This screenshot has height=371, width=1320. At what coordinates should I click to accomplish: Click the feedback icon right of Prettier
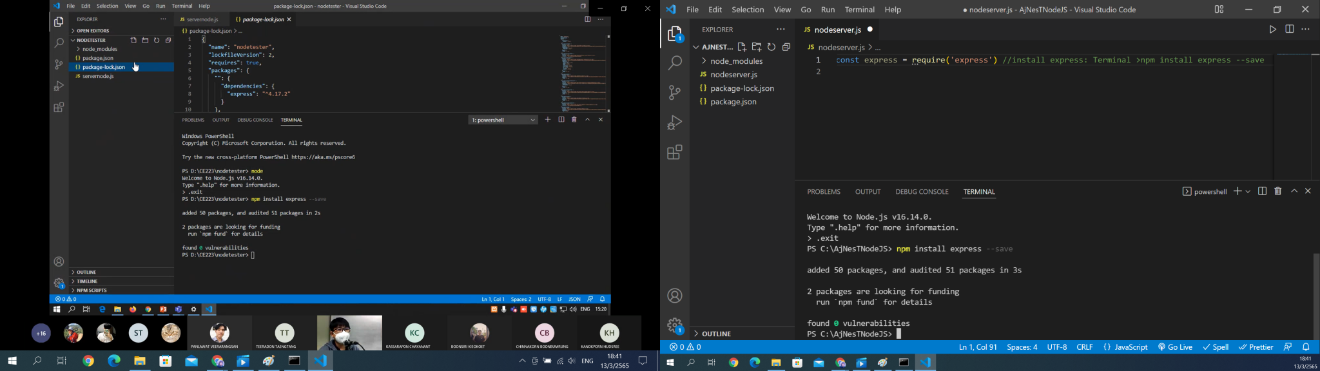(1288, 347)
